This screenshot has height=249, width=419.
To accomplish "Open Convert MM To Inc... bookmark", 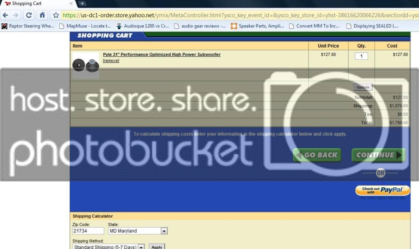I will [x=315, y=26].
